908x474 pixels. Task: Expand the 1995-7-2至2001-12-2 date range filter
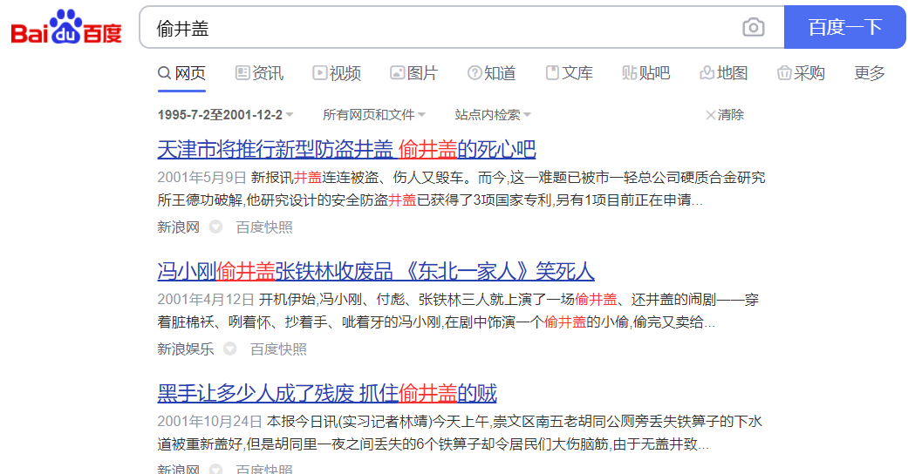click(x=225, y=115)
